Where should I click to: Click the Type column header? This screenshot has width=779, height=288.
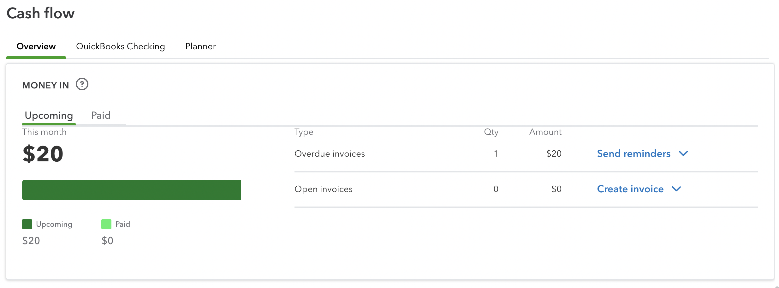(x=304, y=132)
